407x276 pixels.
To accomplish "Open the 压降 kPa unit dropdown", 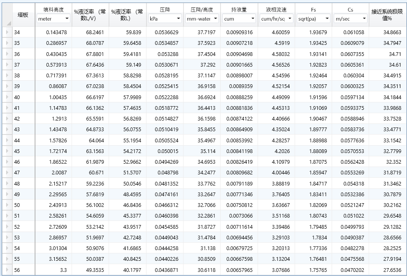I will point(165,19).
